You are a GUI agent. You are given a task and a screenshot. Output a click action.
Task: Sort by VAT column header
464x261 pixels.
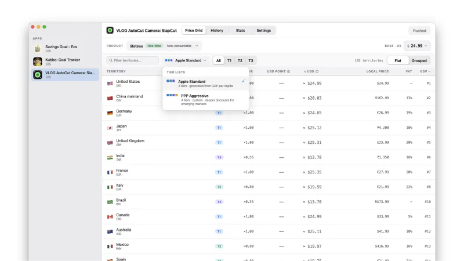click(409, 71)
